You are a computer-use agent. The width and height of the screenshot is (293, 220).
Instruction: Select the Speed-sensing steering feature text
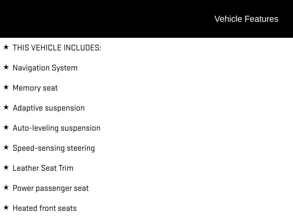pos(54,148)
